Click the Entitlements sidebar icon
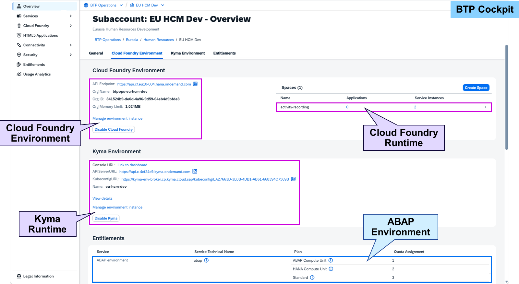 pos(19,65)
